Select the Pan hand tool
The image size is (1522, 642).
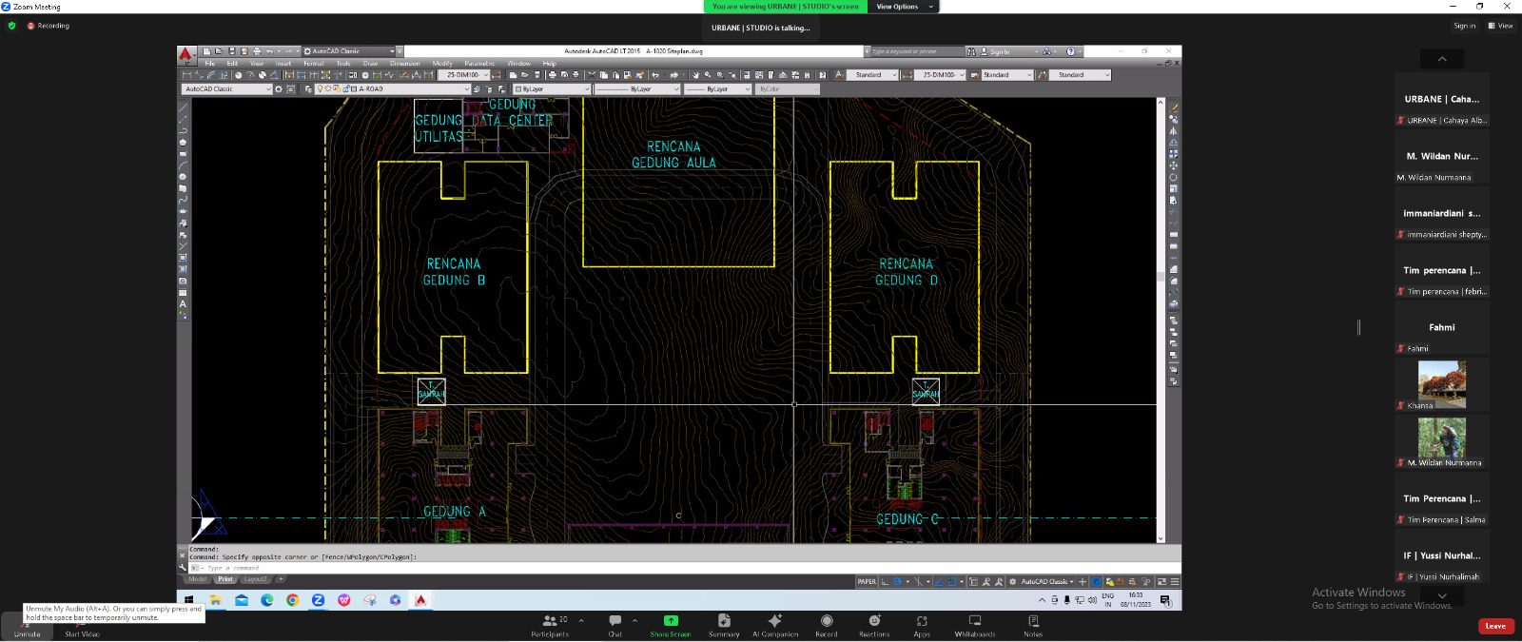tap(695, 75)
